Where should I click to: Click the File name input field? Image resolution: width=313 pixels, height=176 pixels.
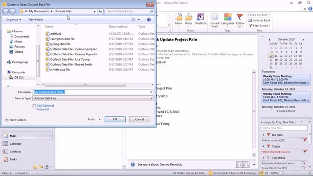coord(91,92)
